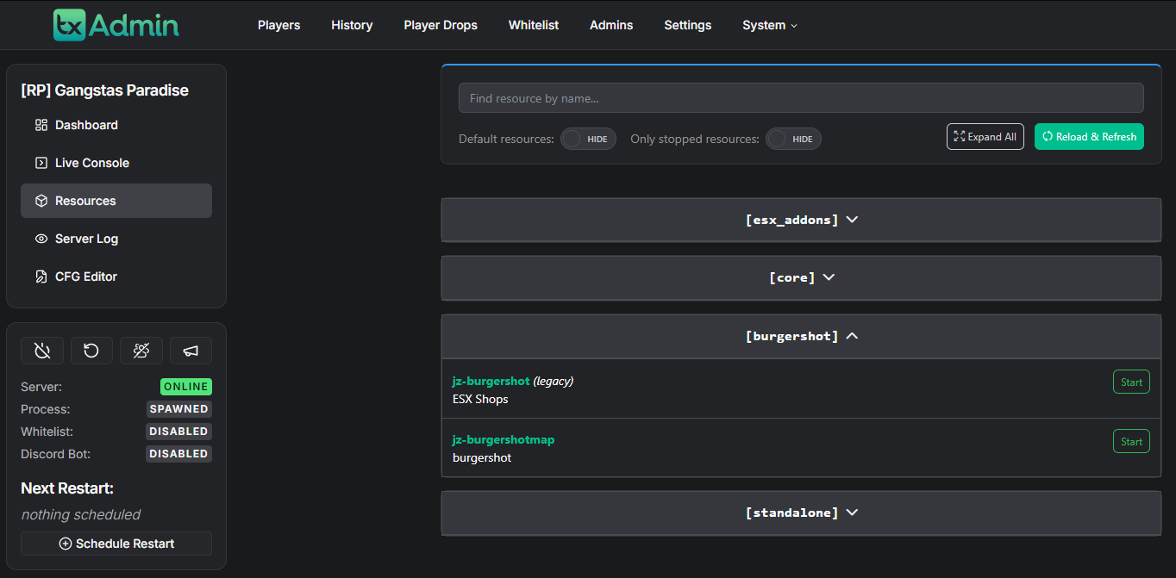Image resolution: width=1176 pixels, height=578 pixels.
Task: Click the restart server circular arrow icon
Action: pyautogui.click(x=91, y=351)
